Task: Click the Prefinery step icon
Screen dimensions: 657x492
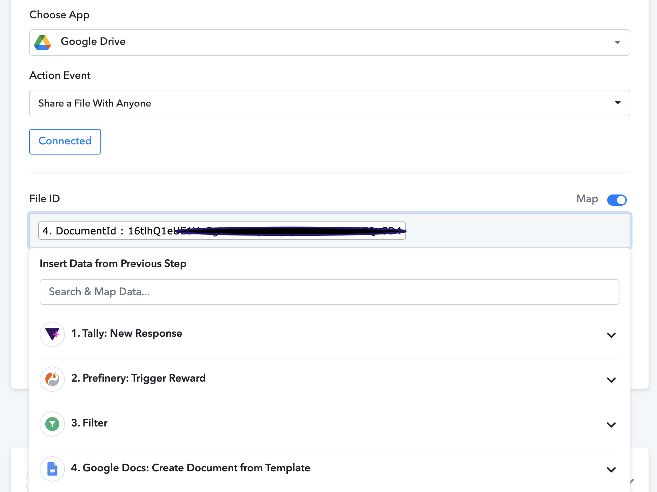Action: point(52,379)
